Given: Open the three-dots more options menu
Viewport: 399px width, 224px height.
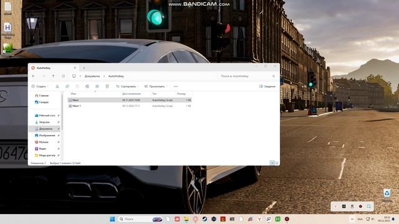Looking at the screenshot, I should 176,86.
